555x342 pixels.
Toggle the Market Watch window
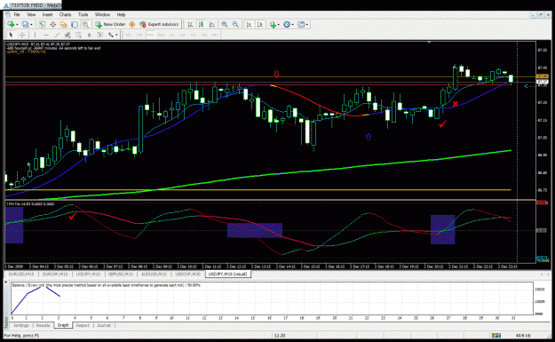42,25
